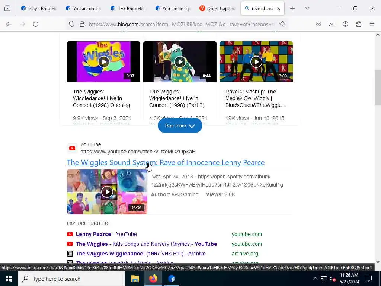381x286 pixels.
Task: Open File Explorer from taskbar
Action: click(x=135, y=279)
